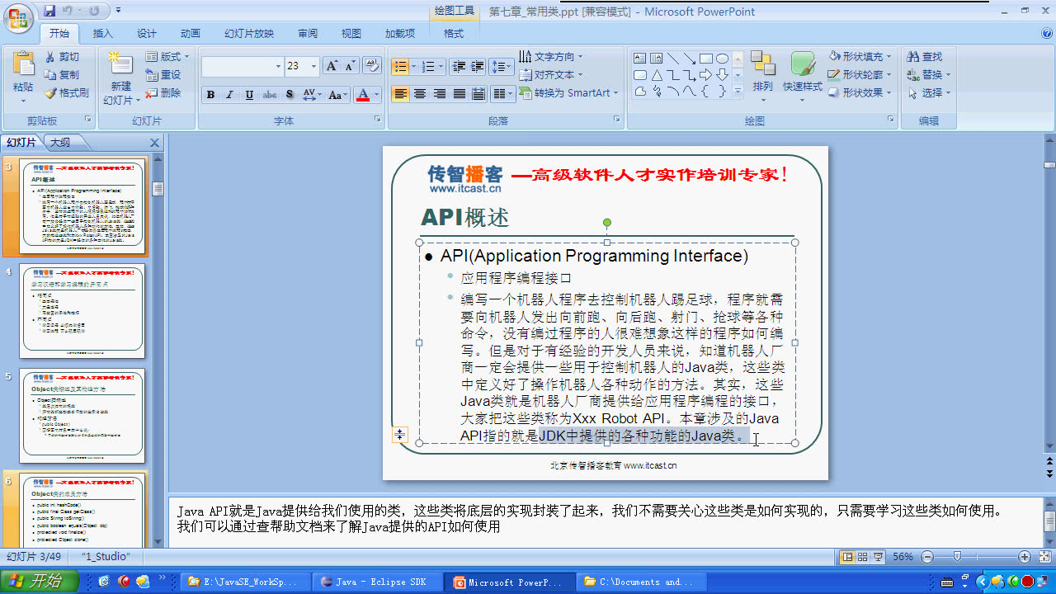Toggle italic formatting

point(229,95)
